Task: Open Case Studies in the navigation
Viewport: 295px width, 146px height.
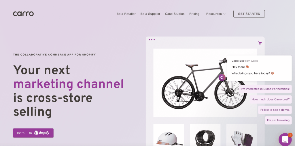Action: point(175,14)
